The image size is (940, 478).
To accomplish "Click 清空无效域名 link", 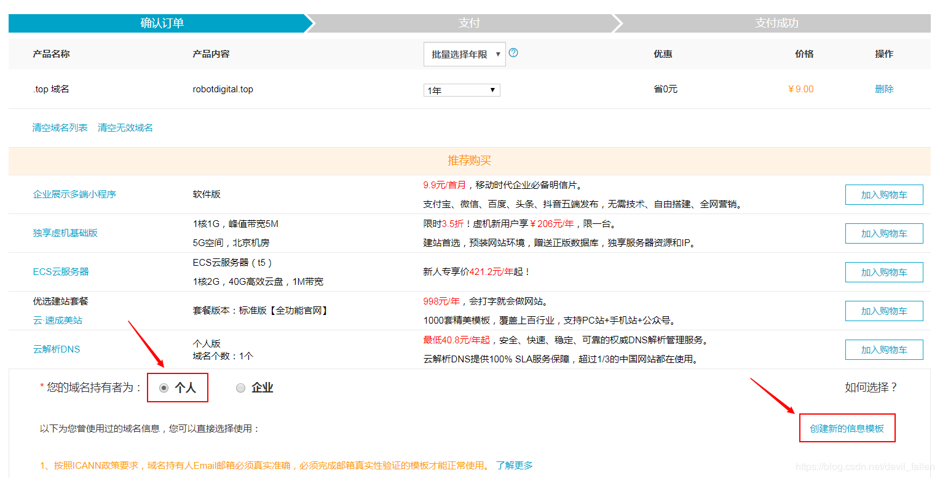I will (125, 128).
